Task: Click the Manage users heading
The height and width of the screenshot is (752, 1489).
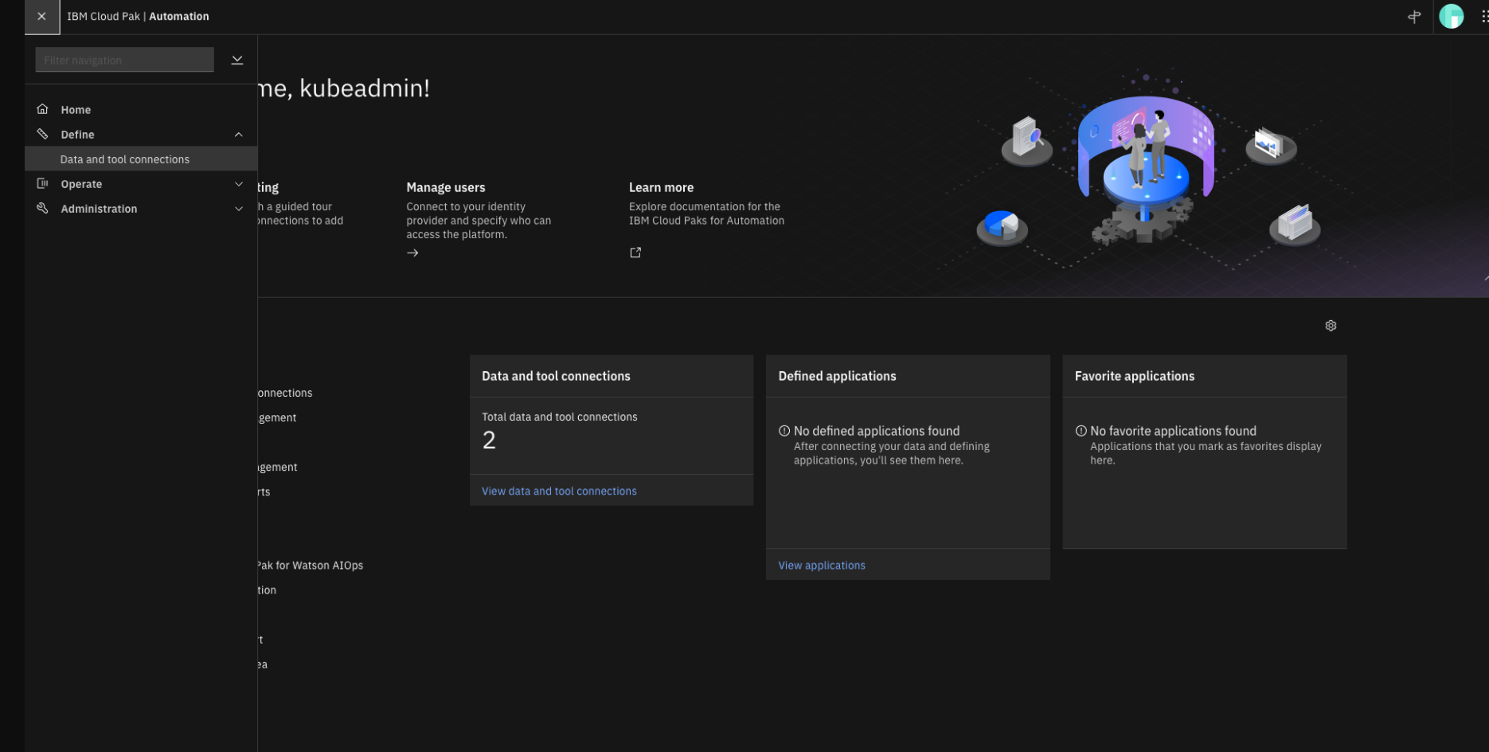Action: [446, 187]
